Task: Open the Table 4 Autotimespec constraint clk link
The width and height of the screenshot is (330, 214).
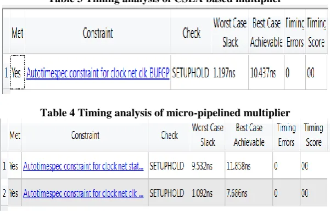Action: point(83,193)
